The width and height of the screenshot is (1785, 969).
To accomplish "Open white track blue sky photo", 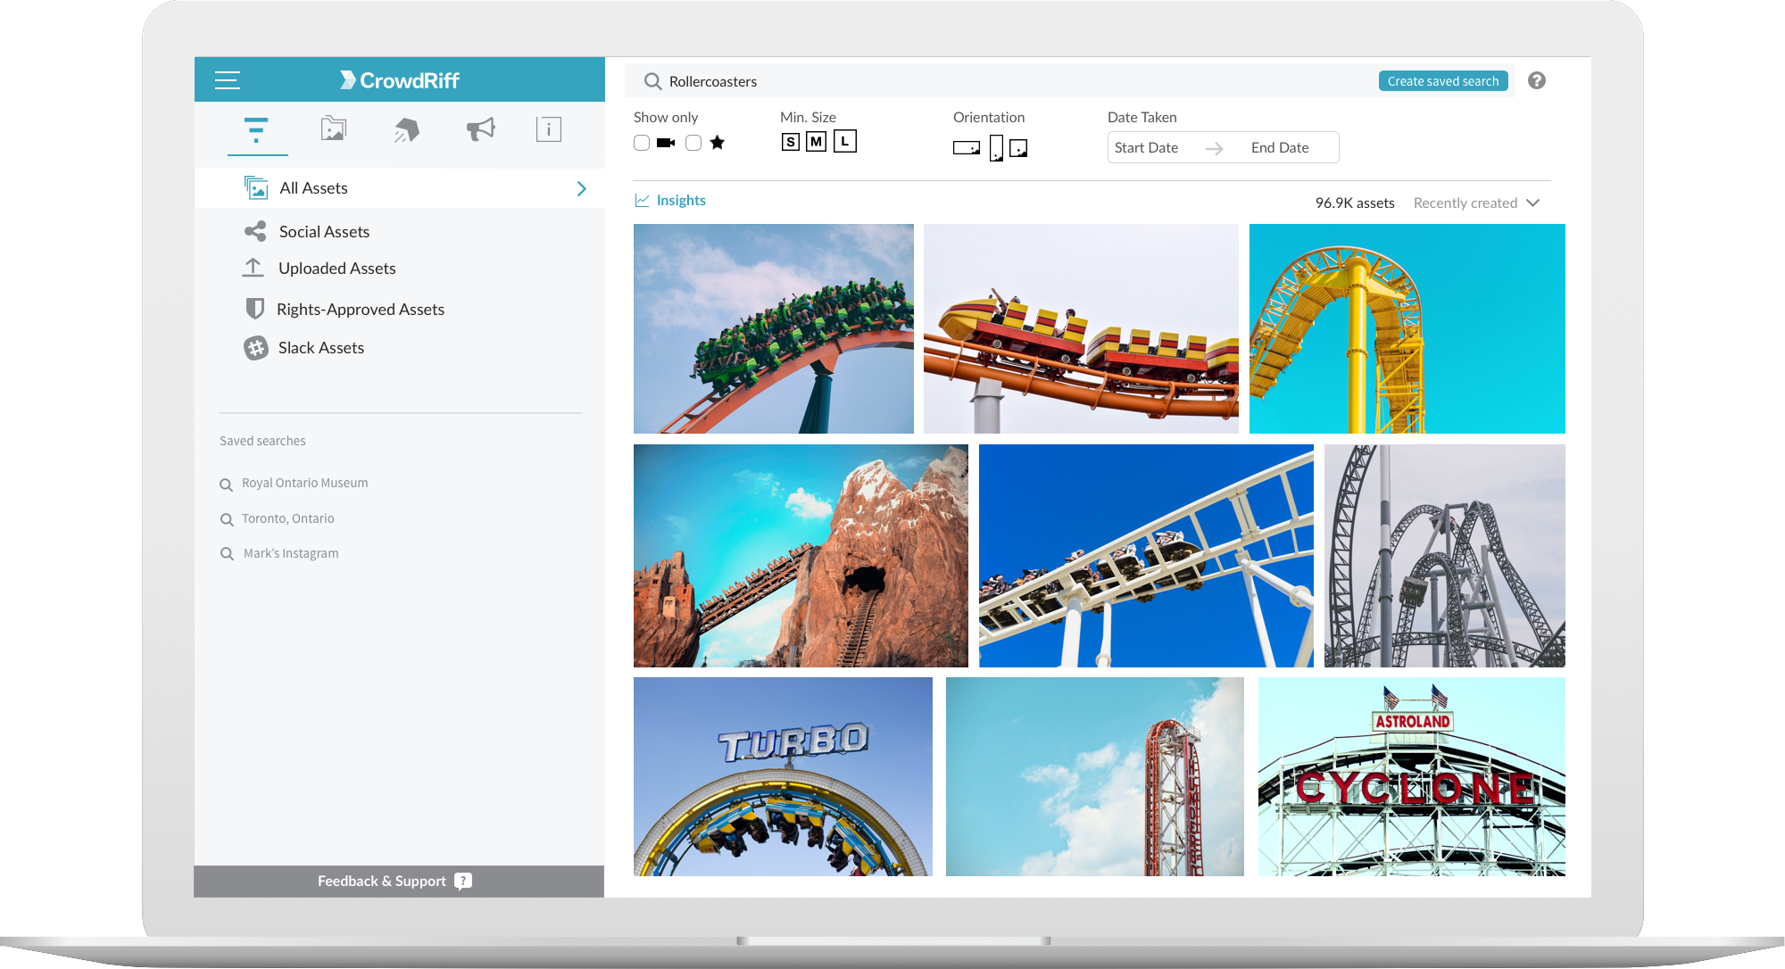I will pyautogui.click(x=1146, y=556).
